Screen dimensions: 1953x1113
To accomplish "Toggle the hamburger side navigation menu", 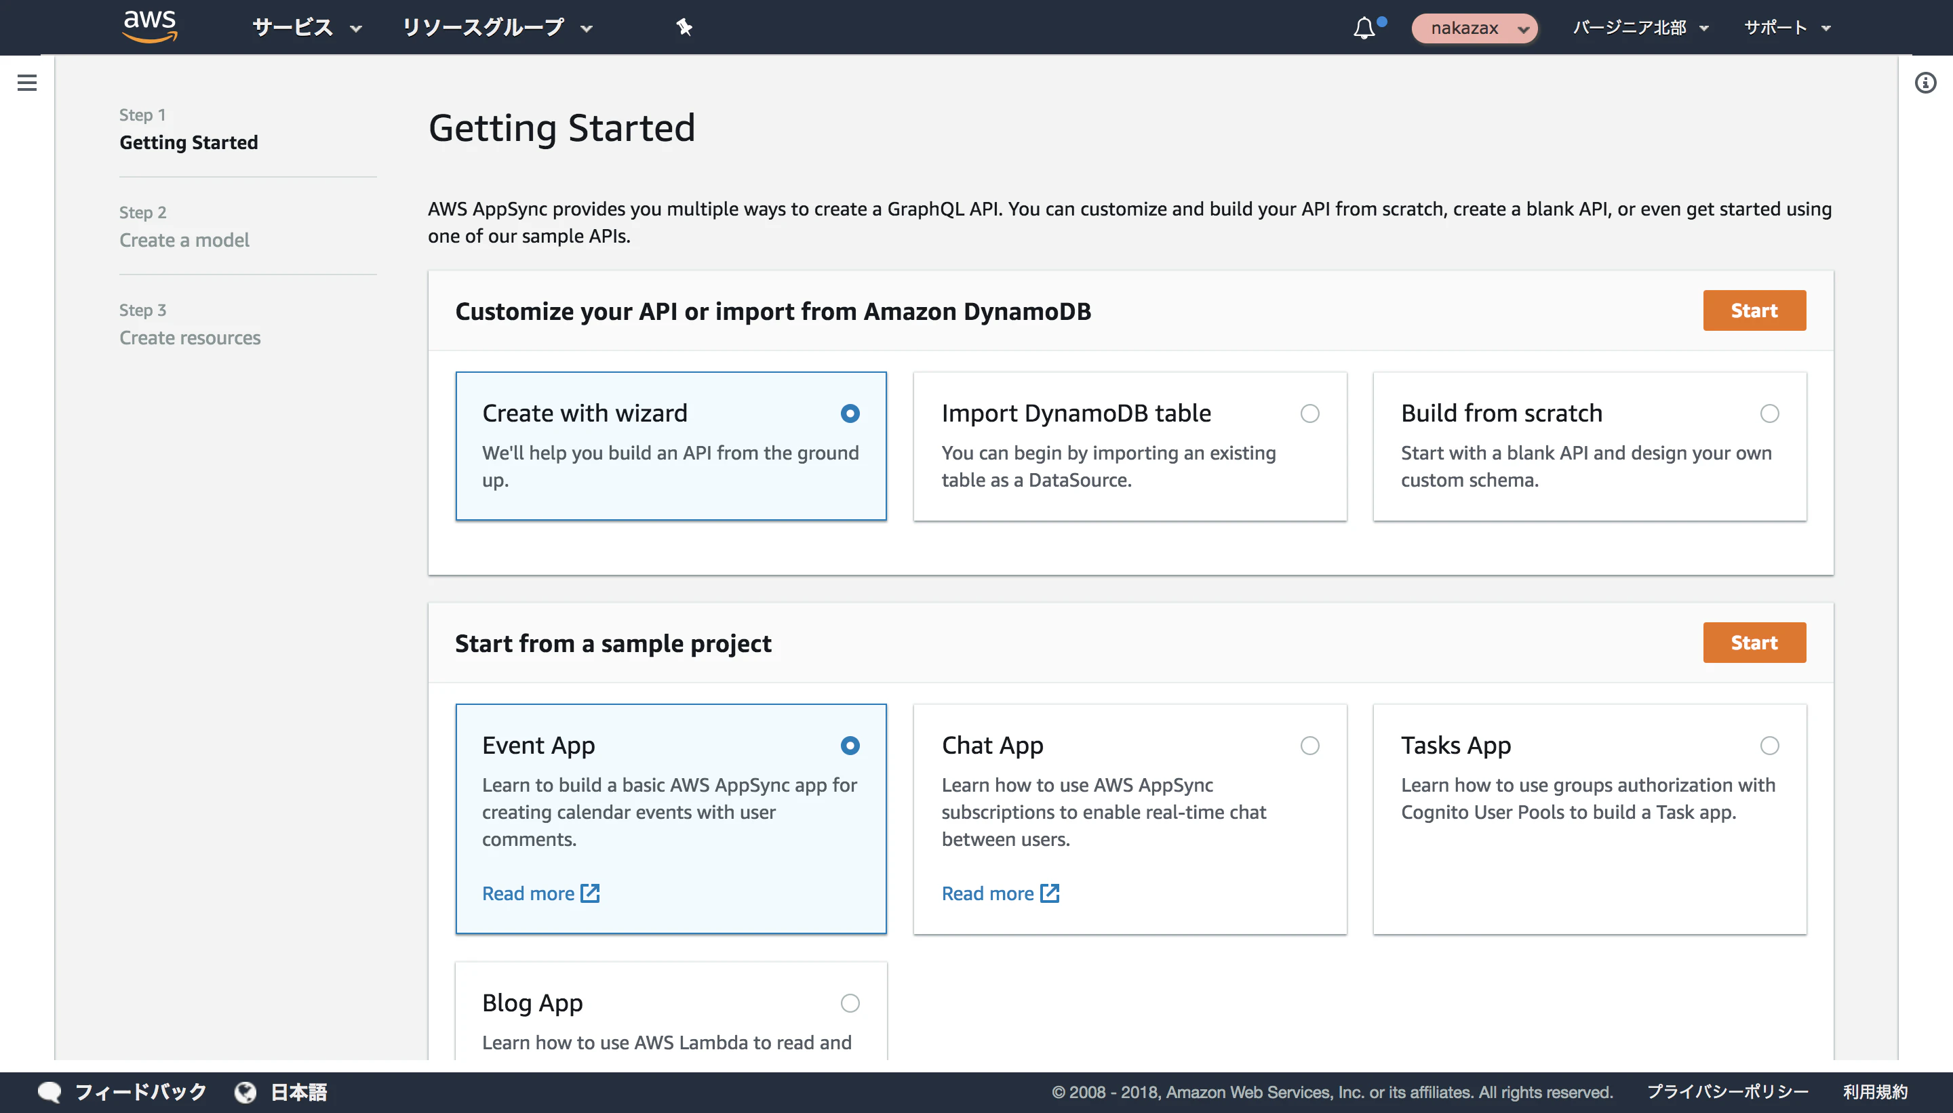I will [26, 83].
